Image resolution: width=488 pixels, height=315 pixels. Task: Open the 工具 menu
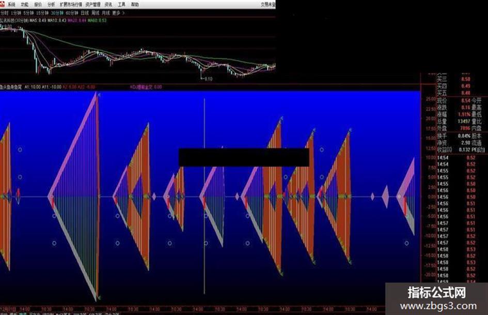pyautogui.click(x=122, y=5)
